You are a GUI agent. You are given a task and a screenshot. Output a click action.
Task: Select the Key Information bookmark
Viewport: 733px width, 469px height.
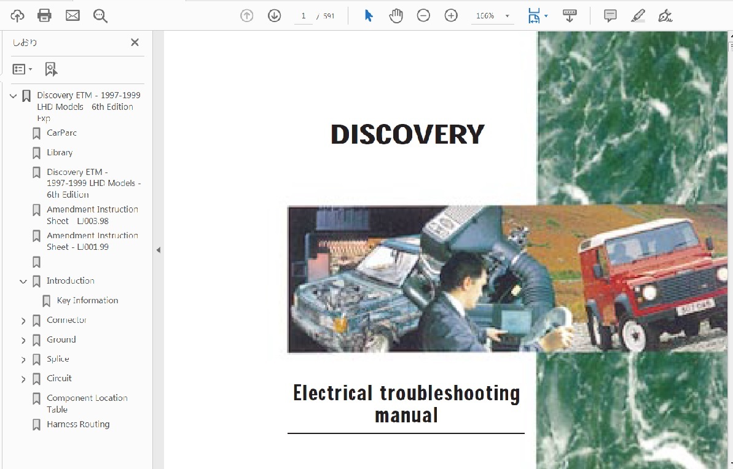(87, 300)
